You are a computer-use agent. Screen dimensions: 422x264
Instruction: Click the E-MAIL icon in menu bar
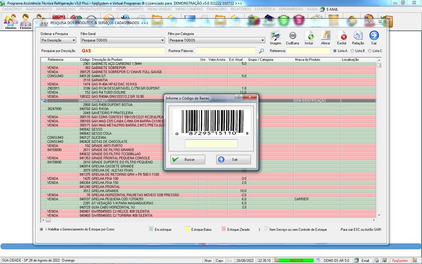click(322, 9)
